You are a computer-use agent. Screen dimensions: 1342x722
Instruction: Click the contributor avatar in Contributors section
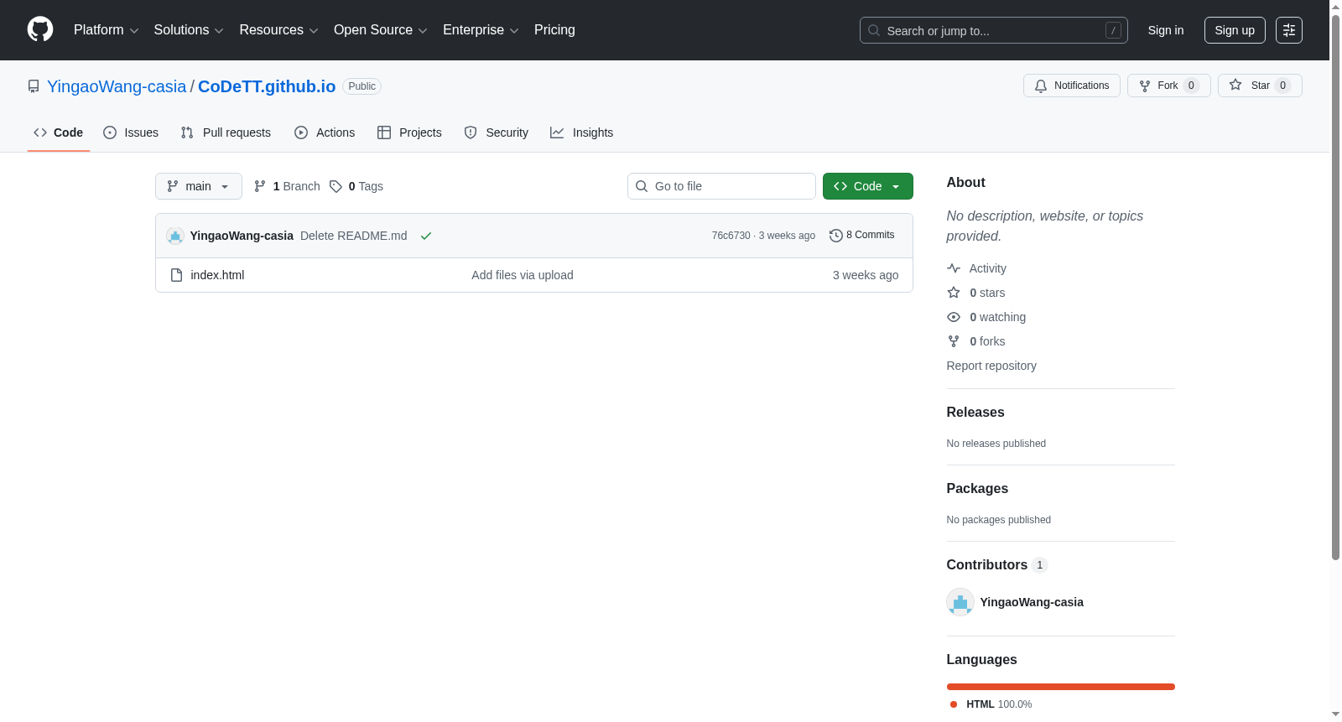coord(960,602)
